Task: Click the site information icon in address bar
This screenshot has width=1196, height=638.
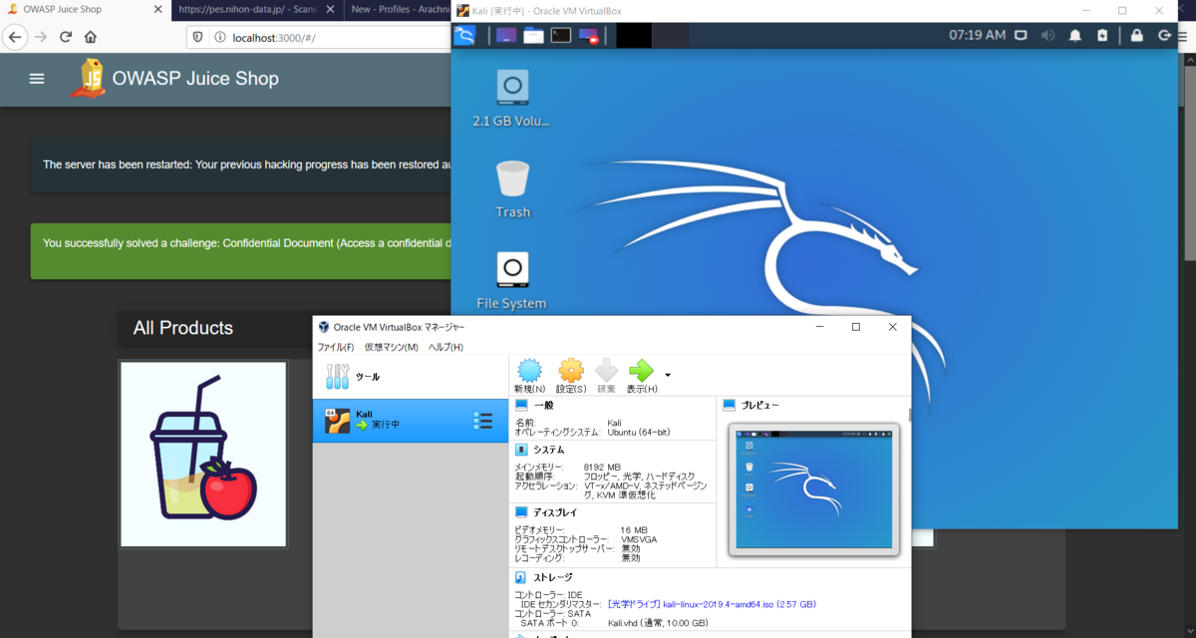Action: [x=219, y=38]
